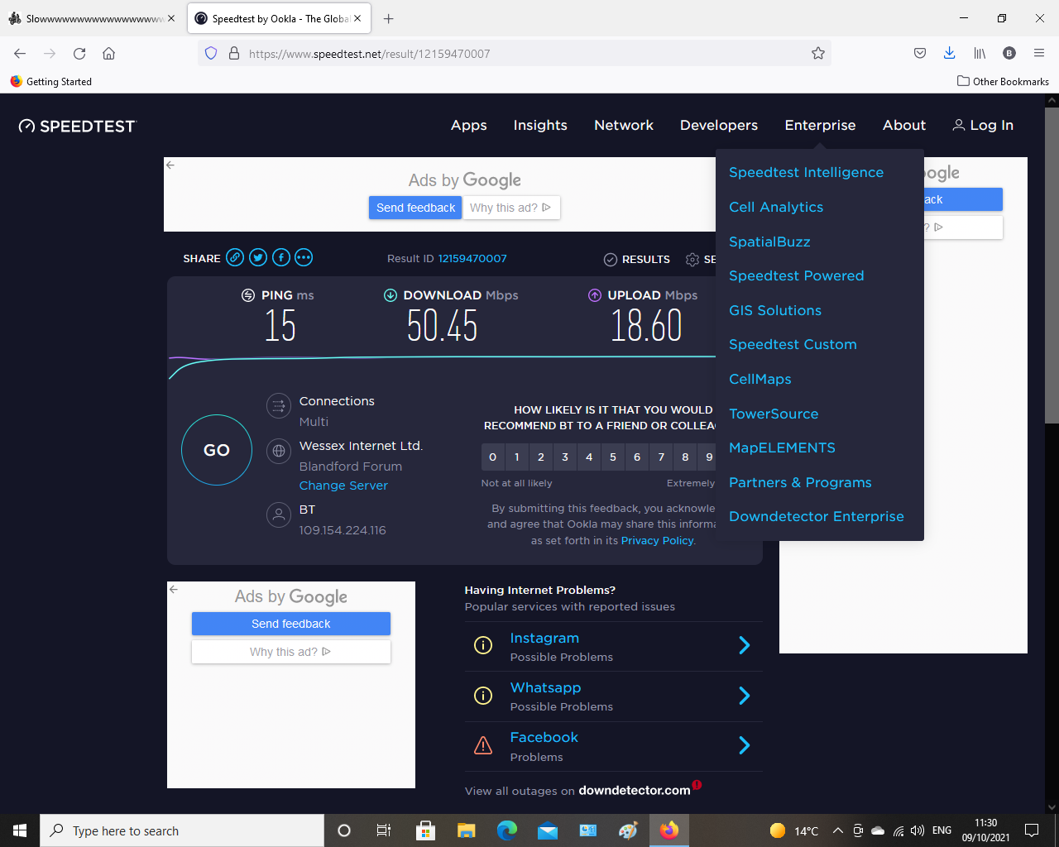1059x847 pixels.
Task: Save page to Pocket
Action: (919, 54)
